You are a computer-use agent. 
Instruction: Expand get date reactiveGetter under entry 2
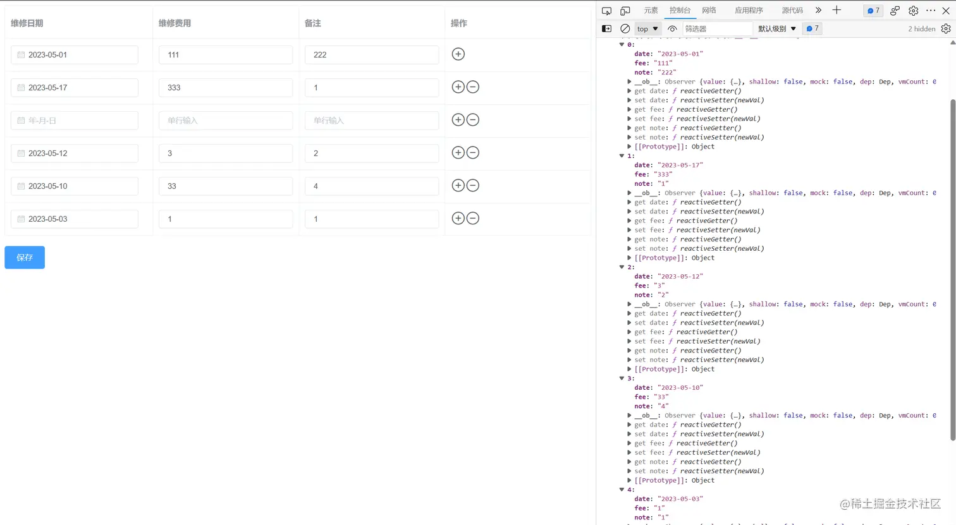point(630,313)
